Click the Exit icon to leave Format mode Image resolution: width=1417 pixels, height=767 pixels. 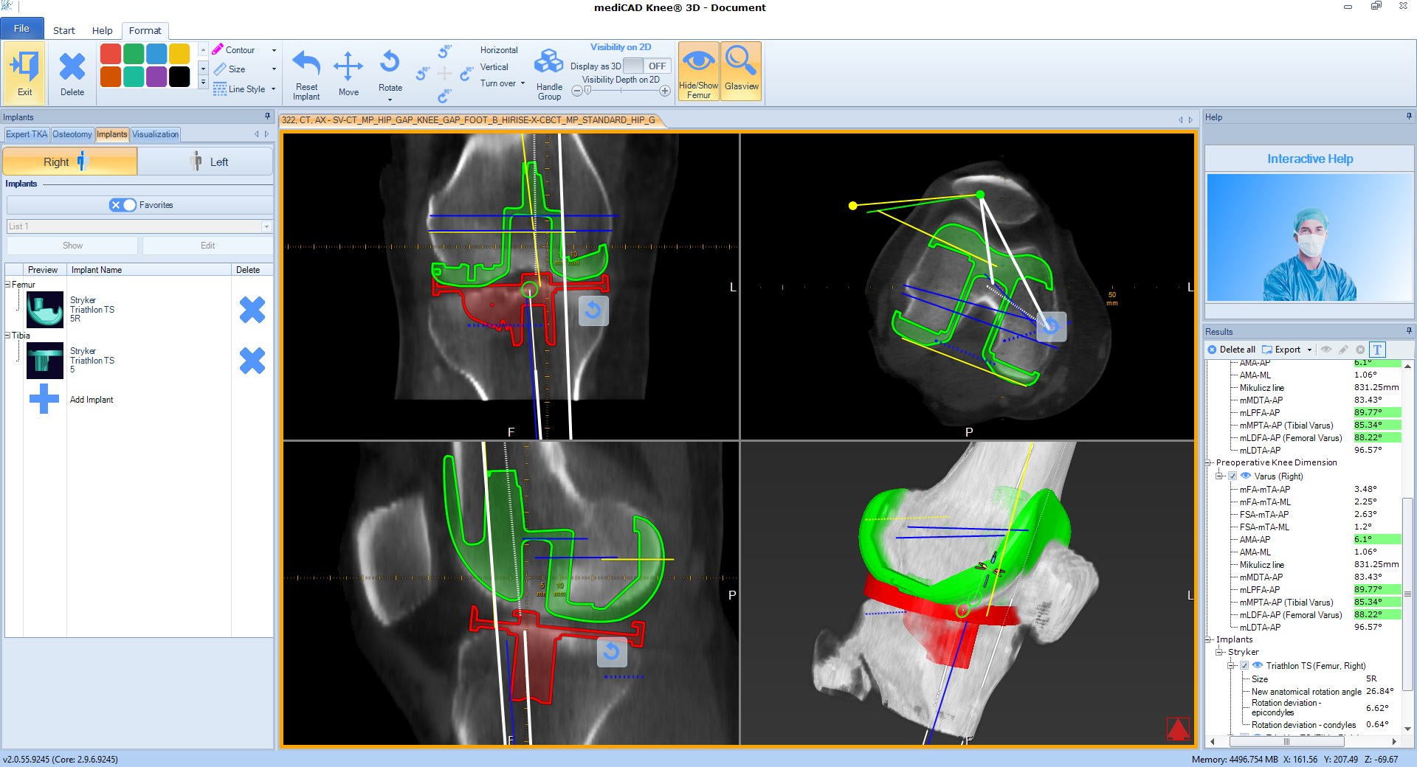[x=24, y=72]
